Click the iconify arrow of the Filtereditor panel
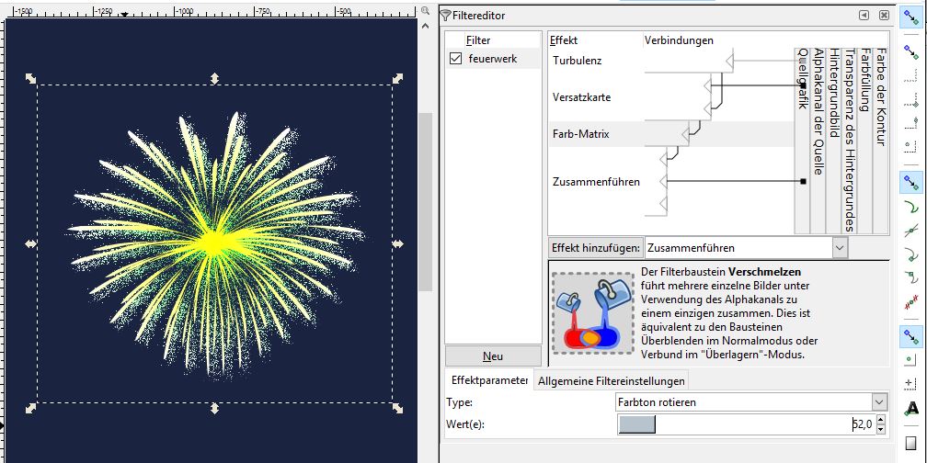This screenshot has height=463, width=927. point(864,16)
